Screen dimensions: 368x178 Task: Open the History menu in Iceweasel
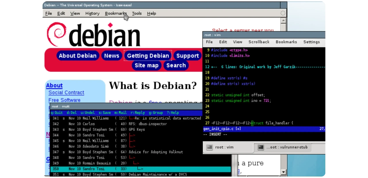point(92,13)
